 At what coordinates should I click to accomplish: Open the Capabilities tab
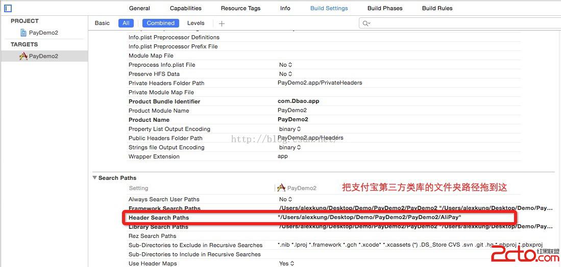[x=186, y=8]
